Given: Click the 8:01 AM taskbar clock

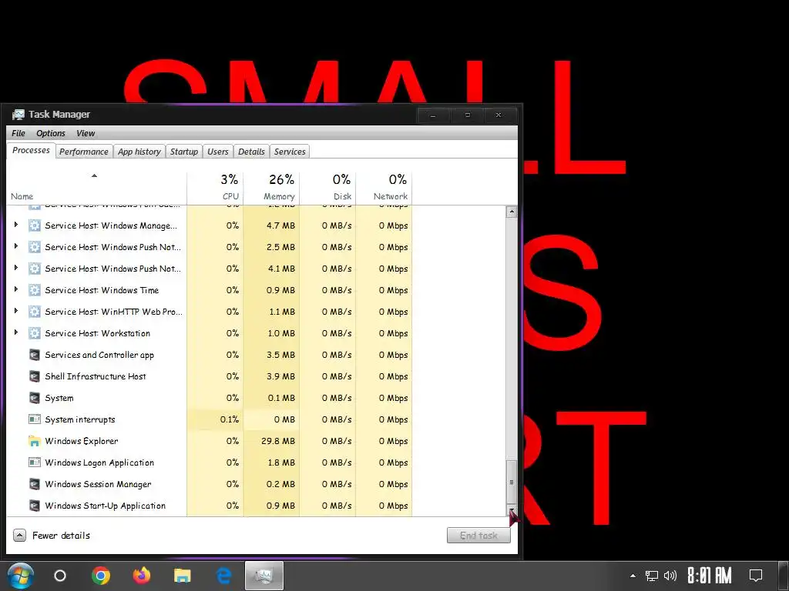Looking at the screenshot, I should tap(710, 576).
